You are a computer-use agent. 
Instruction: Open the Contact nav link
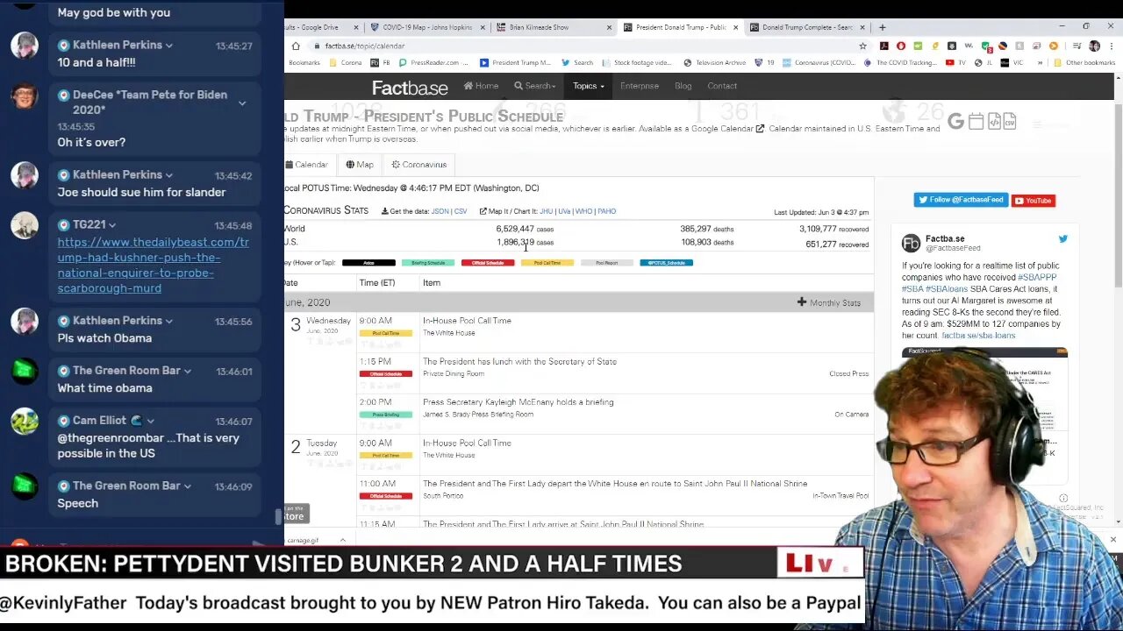point(722,86)
